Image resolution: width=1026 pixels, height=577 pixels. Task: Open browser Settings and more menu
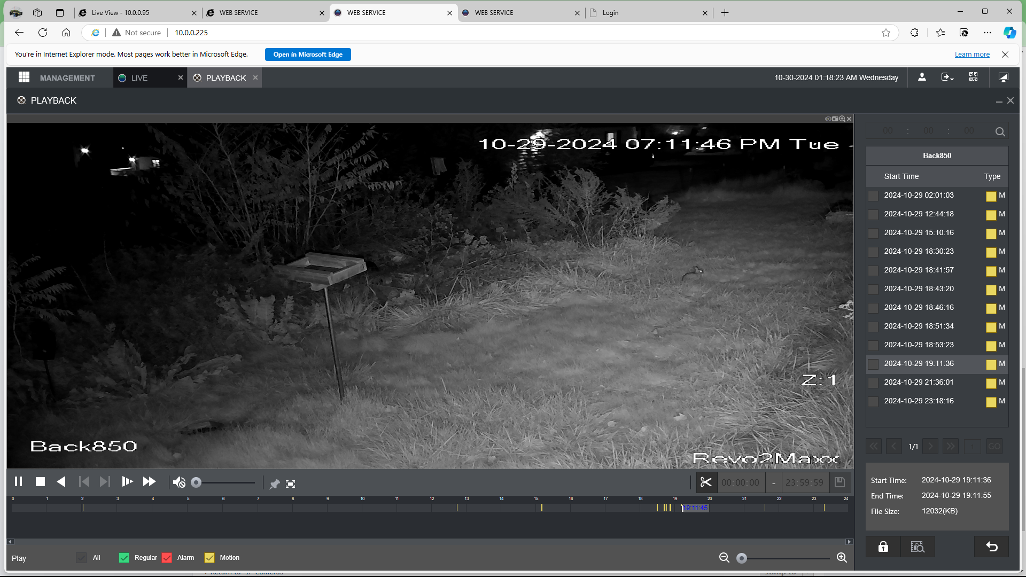(987, 33)
